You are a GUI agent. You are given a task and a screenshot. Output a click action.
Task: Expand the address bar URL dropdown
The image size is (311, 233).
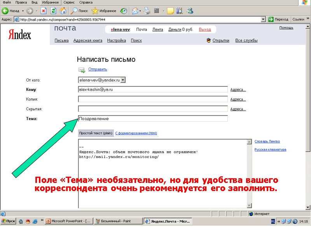point(263,18)
